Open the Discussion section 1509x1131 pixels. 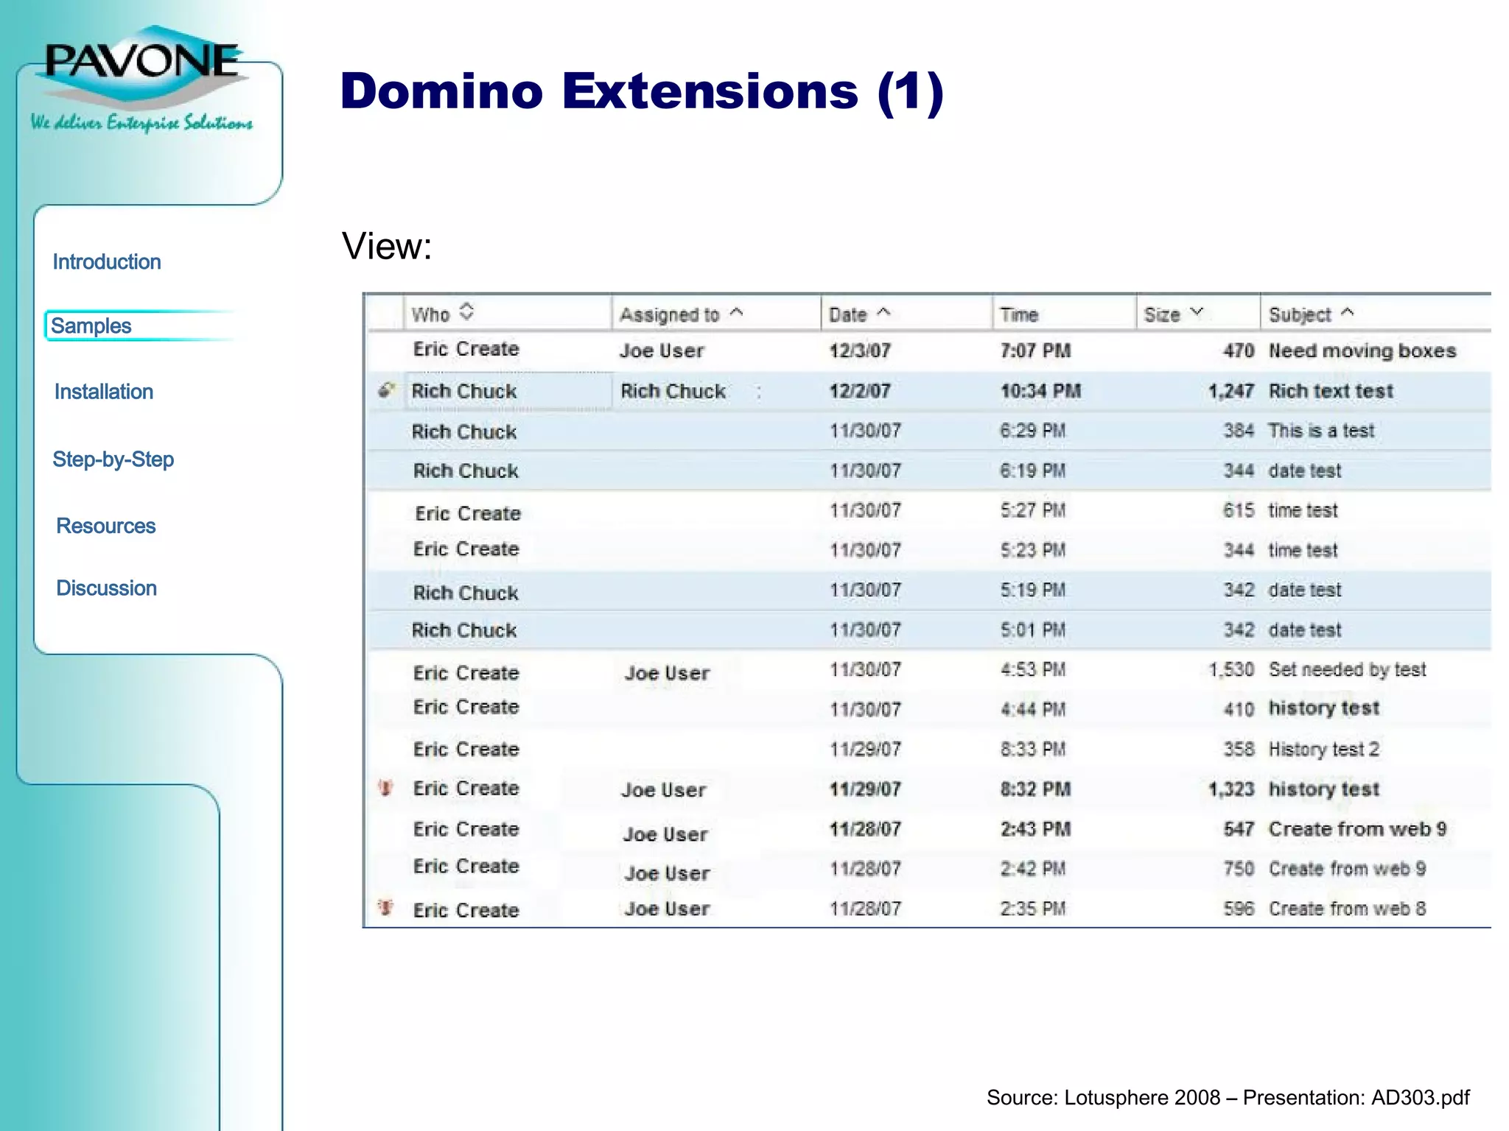coord(107,588)
